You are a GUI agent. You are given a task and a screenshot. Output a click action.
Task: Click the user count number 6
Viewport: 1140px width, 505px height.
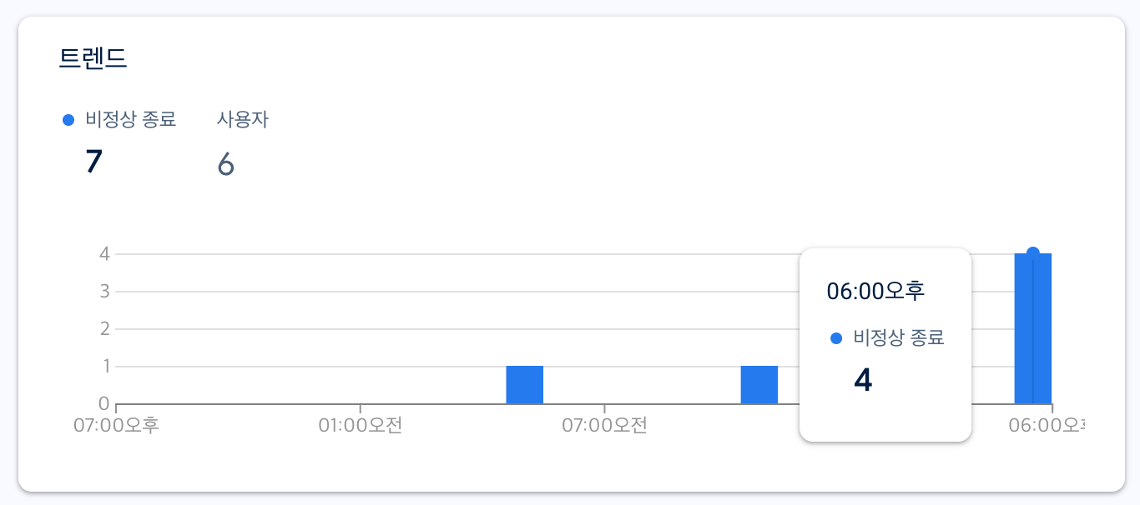[x=225, y=164]
